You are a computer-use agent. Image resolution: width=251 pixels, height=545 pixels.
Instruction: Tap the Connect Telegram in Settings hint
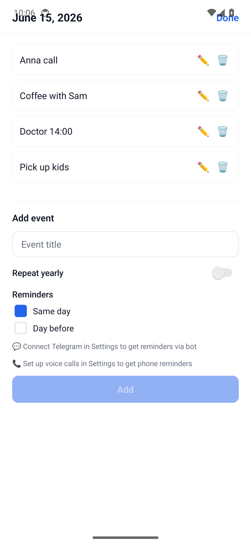point(105,347)
